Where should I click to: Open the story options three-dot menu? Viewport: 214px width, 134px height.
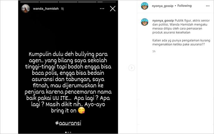click(102, 9)
